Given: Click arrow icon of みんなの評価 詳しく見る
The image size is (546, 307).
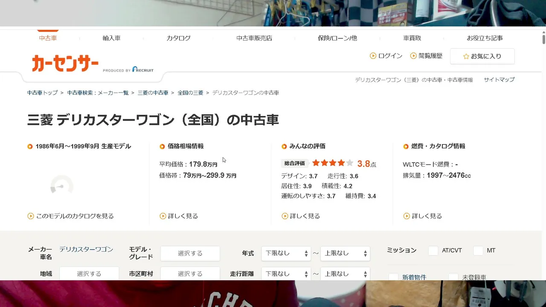Looking at the screenshot, I should coord(285,216).
